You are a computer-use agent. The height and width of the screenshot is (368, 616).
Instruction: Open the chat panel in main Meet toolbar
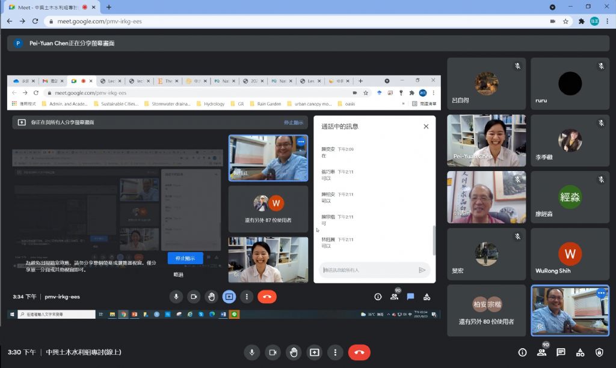[561, 352]
